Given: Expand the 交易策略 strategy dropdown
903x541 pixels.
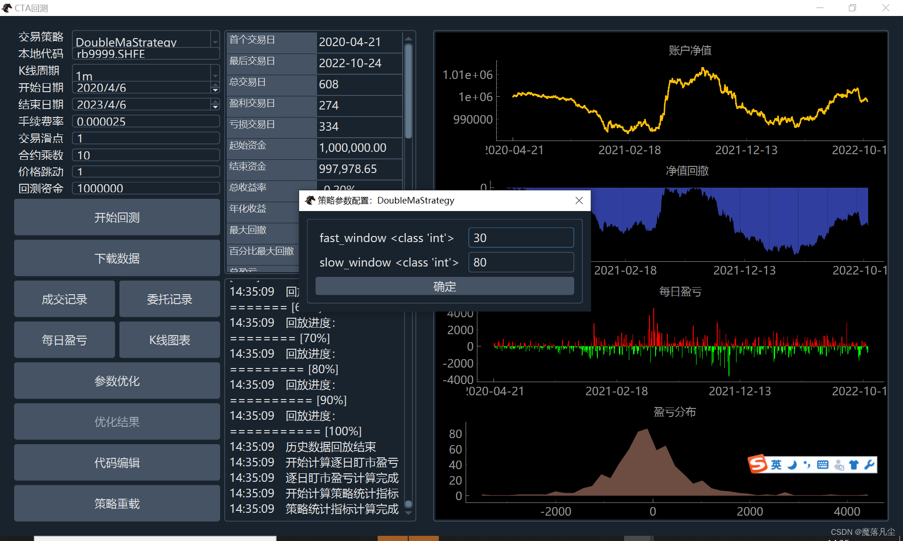Looking at the screenshot, I should point(215,41).
